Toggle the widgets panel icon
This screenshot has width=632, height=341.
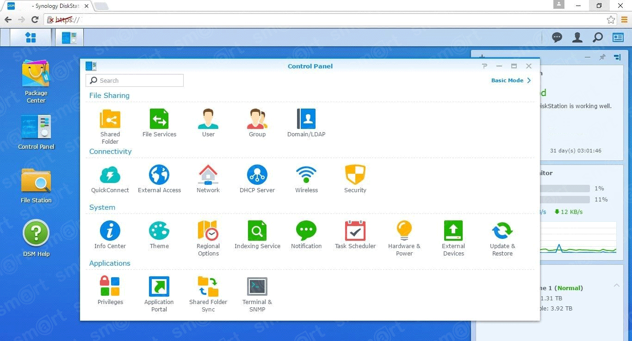[618, 37]
